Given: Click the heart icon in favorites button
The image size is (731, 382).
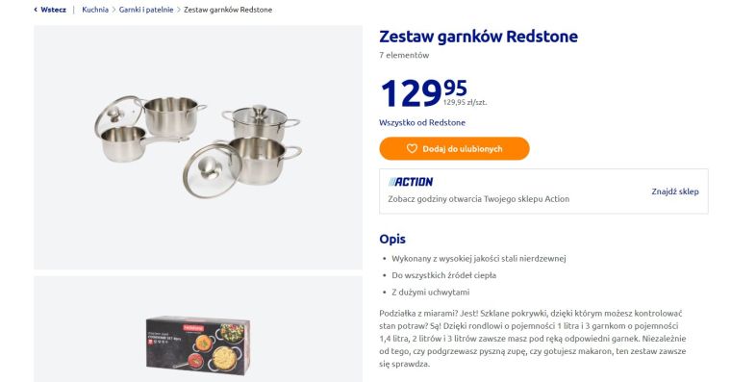Looking at the screenshot, I should [x=412, y=149].
